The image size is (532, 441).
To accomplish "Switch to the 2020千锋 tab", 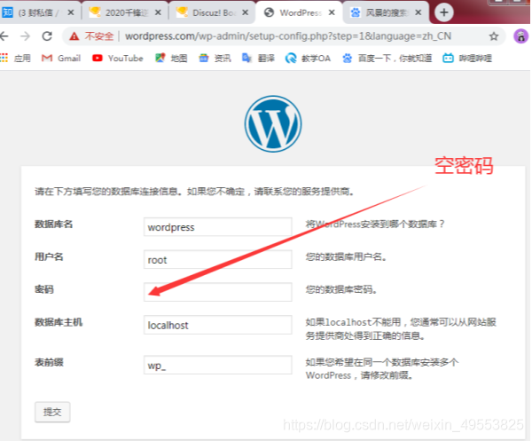I will point(125,12).
